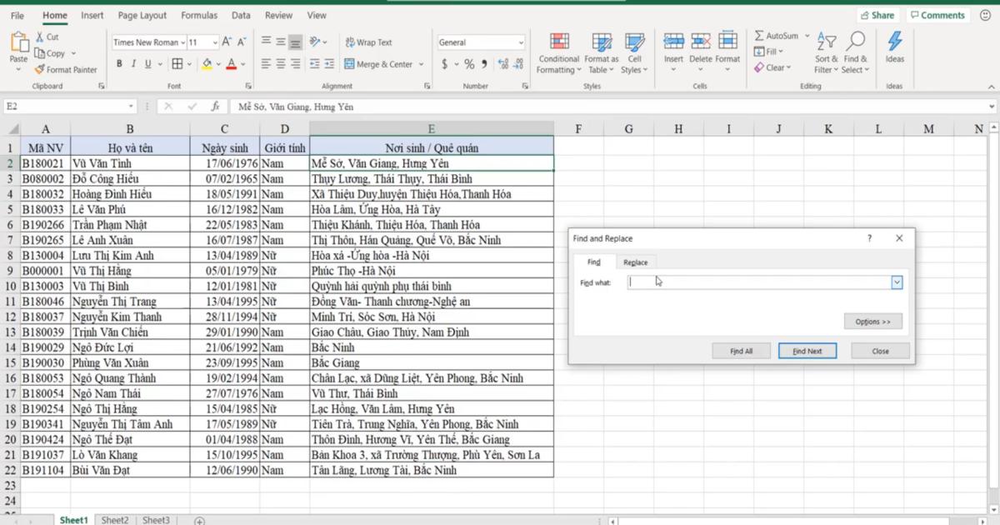Click the Delete cells icon
Image resolution: width=1000 pixels, height=525 pixels.
pos(701,42)
